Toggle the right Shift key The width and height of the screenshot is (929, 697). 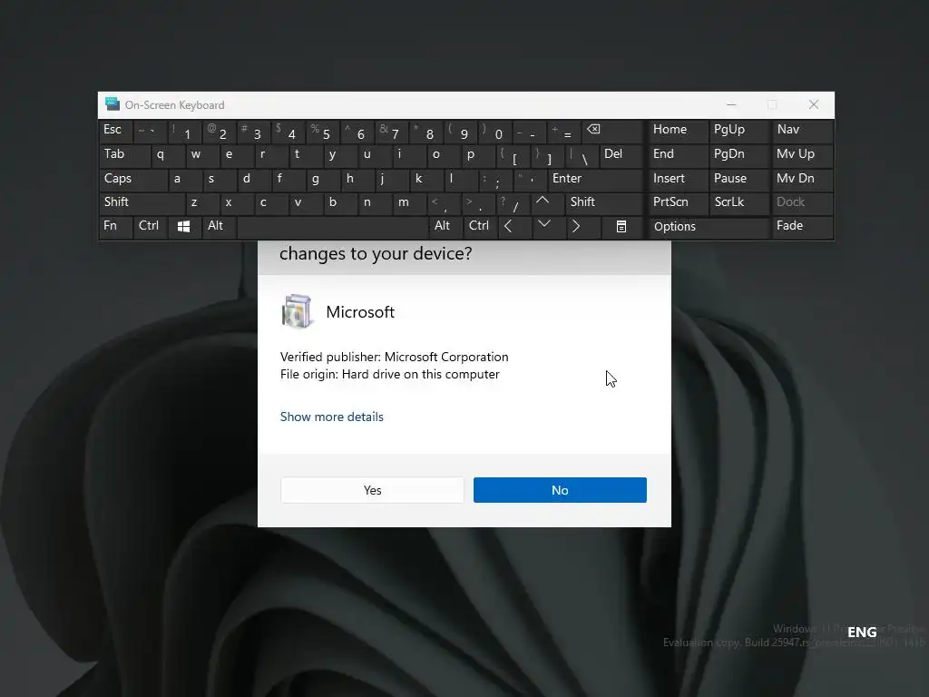603,202
